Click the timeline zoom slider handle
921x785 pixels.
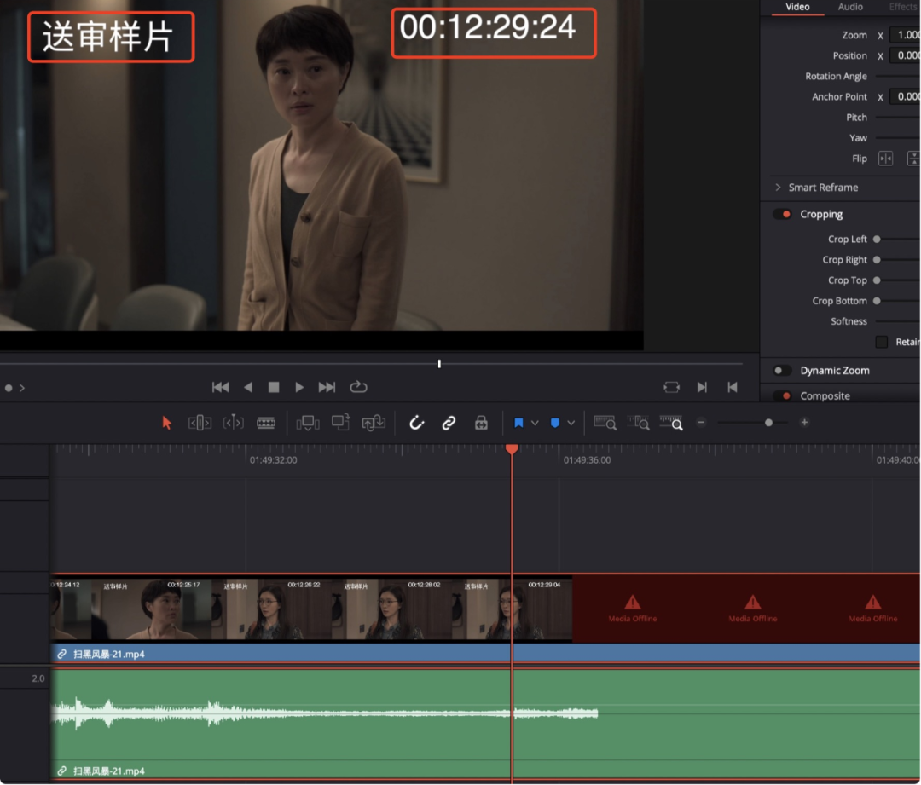(769, 423)
